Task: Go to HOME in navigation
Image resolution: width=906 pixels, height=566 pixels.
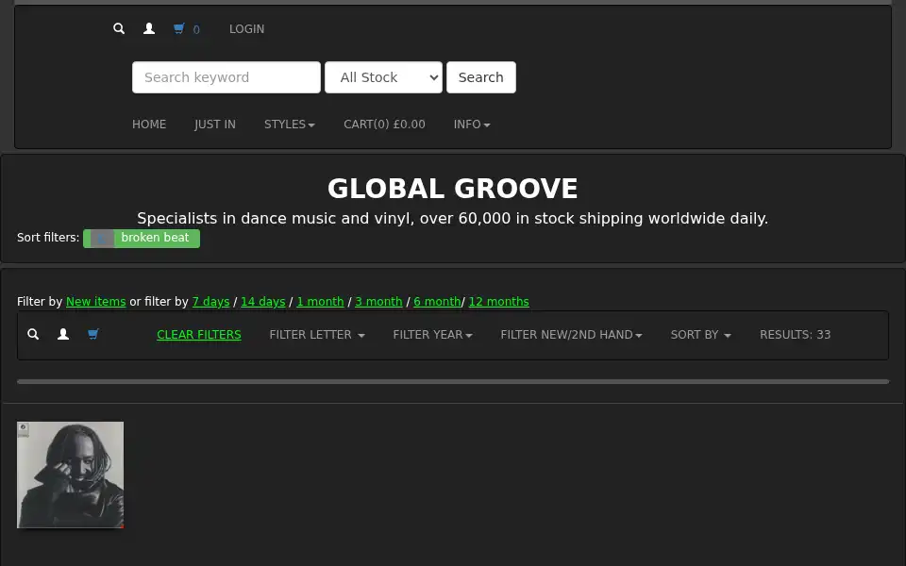Action: (x=149, y=125)
